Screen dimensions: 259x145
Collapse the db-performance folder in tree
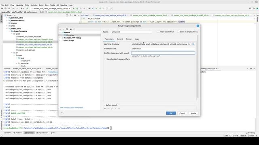(9, 31)
